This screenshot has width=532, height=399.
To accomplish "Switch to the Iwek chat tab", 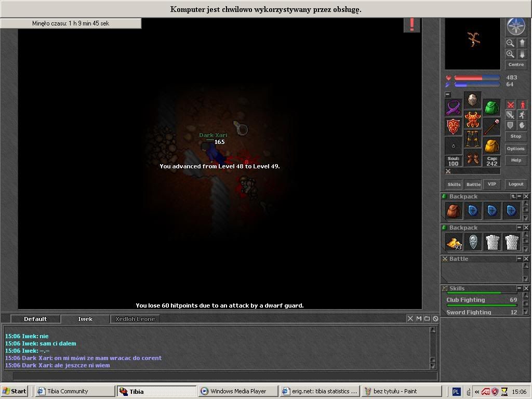I will (x=85, y=319).
